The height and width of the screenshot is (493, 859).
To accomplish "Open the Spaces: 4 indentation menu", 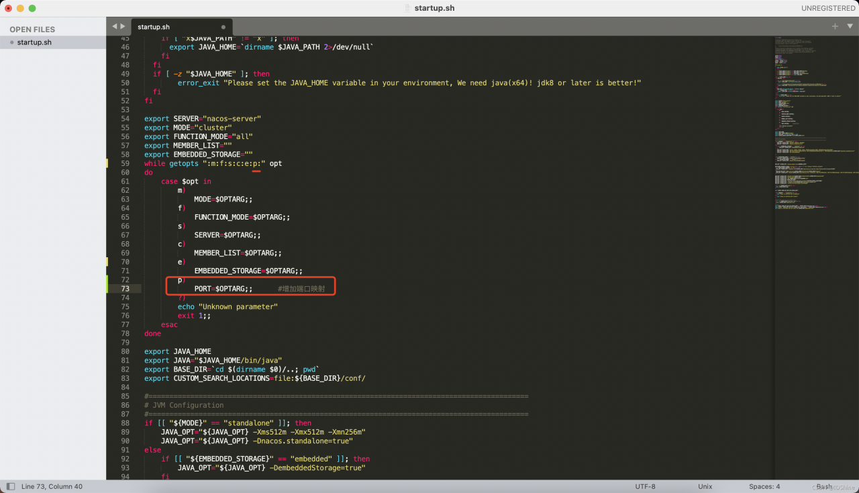I will pyautogui.click(x=764, y=486).
